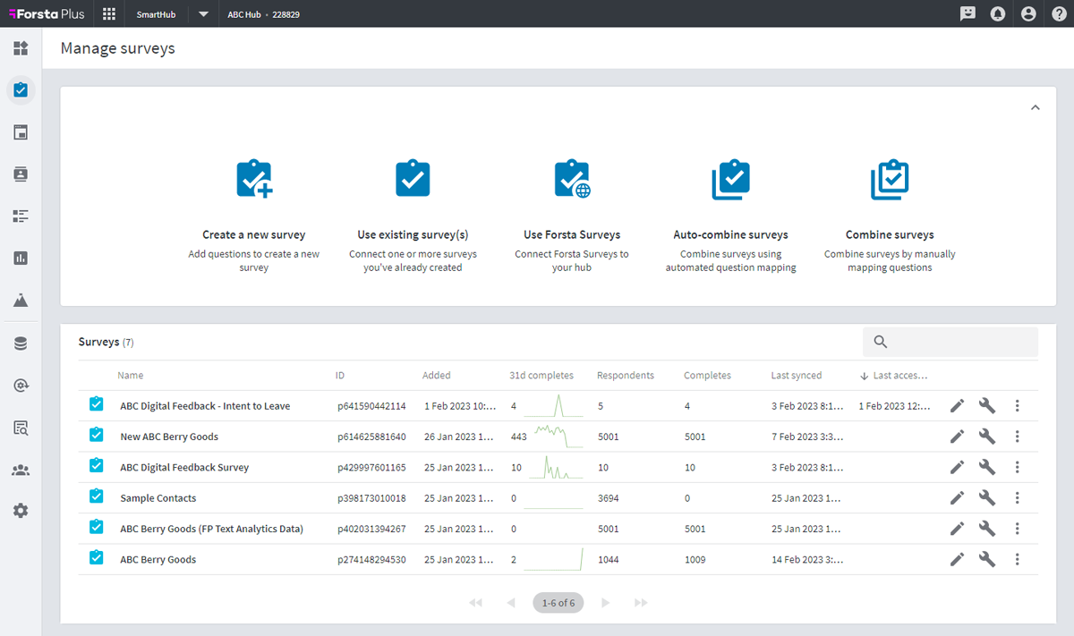Open wrench settings for ABC Digital Feedback Survey
1074x636 pixels.
point(987,467)
